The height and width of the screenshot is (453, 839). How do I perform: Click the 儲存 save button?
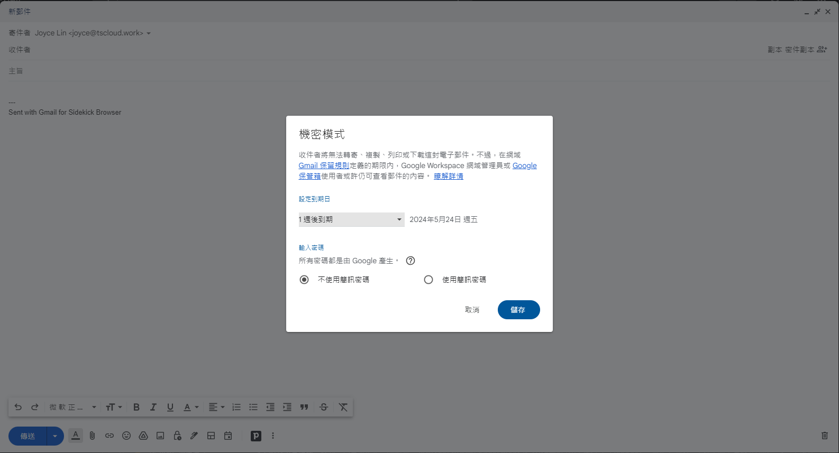click(x=519, y=310)
